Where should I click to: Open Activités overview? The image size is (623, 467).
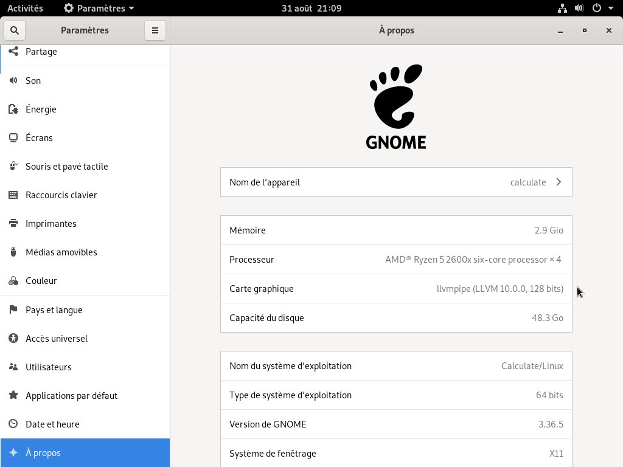point(25,8)
